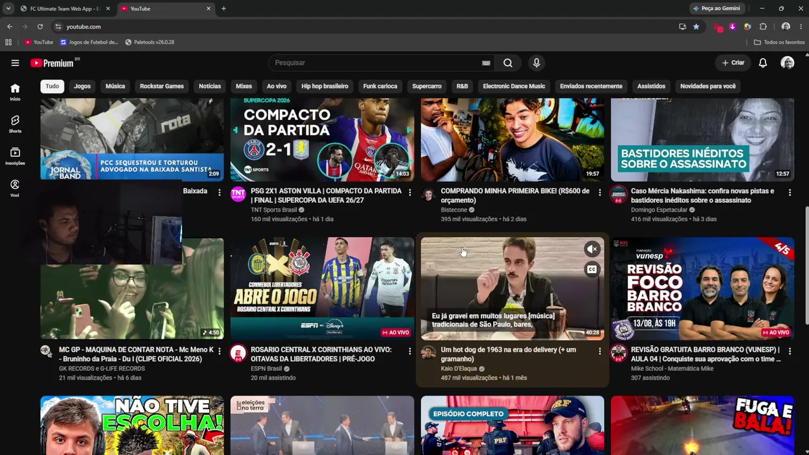809x455 pixels.
Task: Click the install app icon in address bar
Action: [683, 27]
